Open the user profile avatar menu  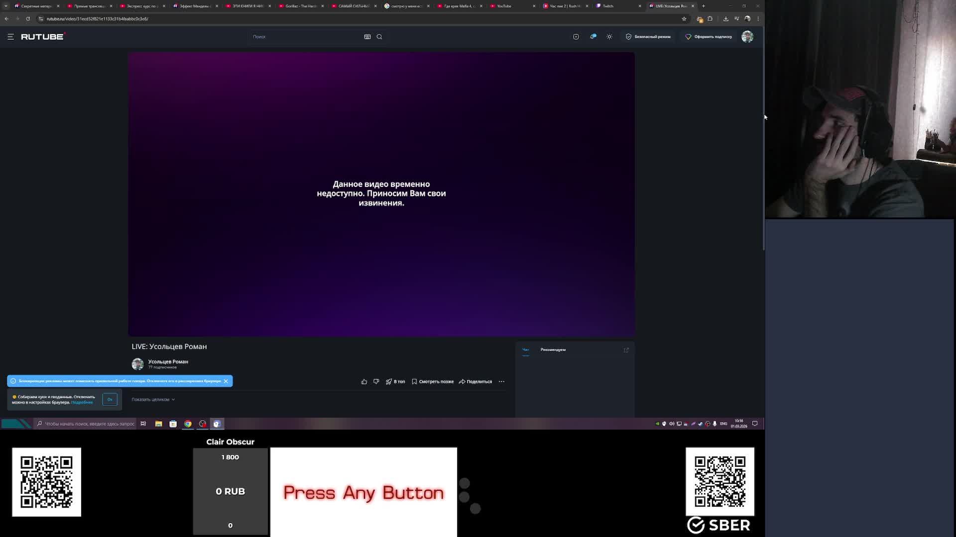pos(747,37)
